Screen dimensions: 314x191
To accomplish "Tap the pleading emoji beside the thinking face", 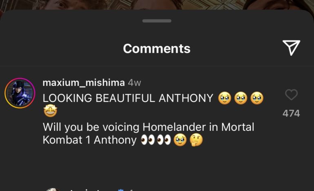I will pyautogui.click(x=180, y=140).
